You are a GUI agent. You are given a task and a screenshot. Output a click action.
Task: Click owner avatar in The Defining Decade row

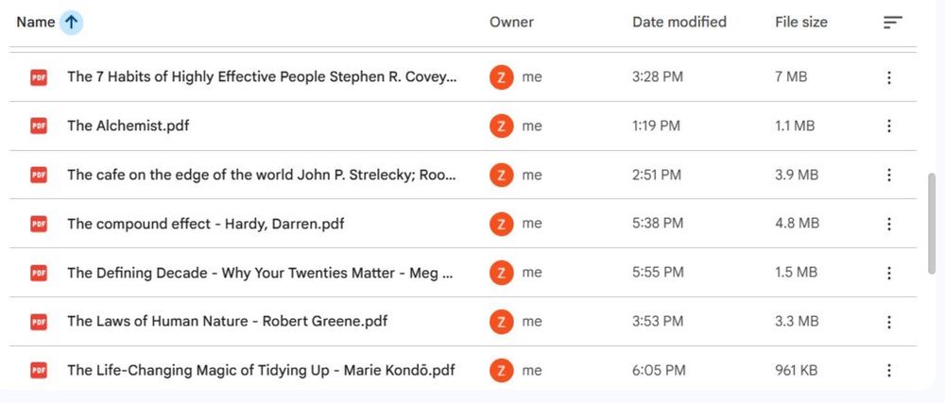coord(501,273)
